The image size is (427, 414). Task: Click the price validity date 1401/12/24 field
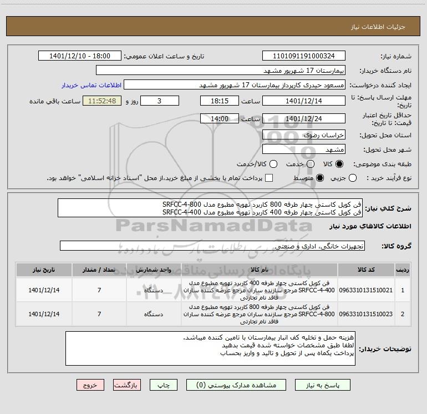(x=304, y=118)
